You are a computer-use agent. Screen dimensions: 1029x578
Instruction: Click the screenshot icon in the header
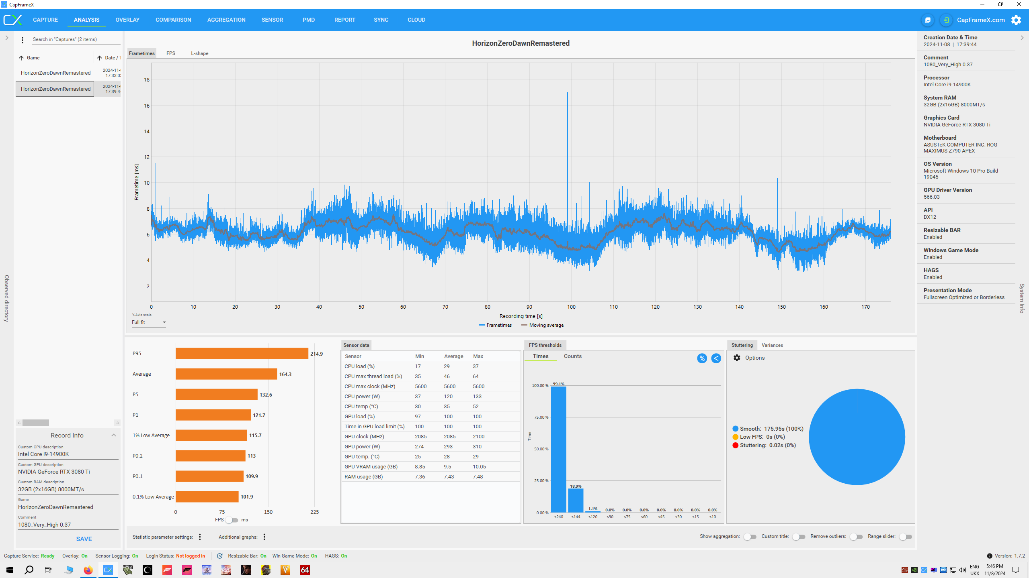pos(928,20)
